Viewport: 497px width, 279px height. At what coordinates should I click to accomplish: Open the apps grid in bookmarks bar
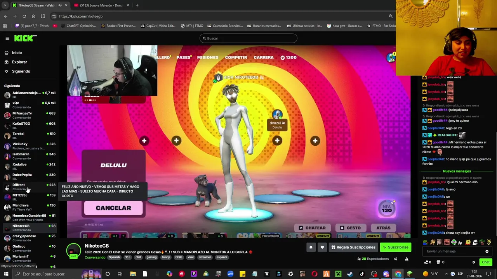pos(5,26)
